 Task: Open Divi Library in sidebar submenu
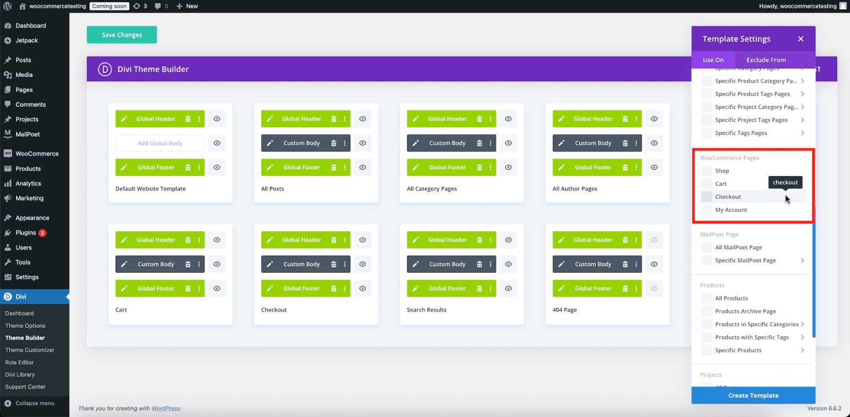[20, 374]
